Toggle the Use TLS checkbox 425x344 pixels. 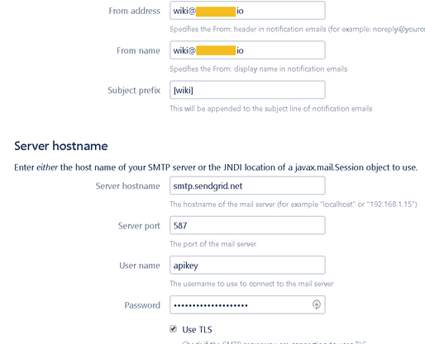(173, 328)
